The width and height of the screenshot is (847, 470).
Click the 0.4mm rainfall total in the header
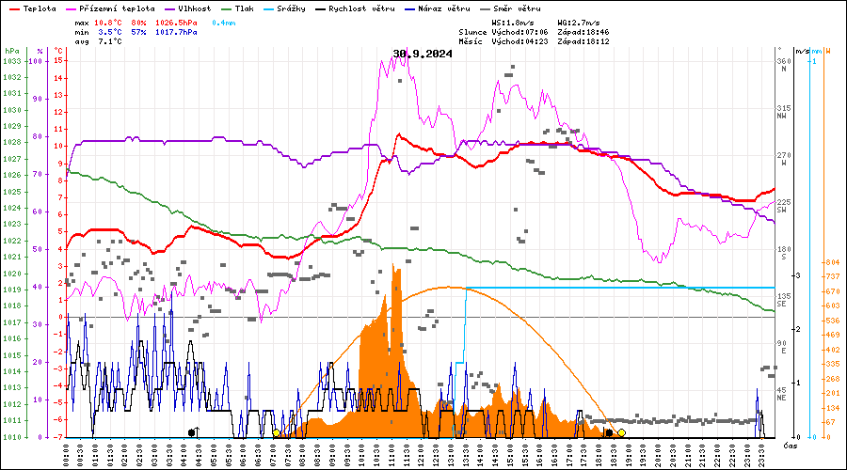tap(223, 22)
